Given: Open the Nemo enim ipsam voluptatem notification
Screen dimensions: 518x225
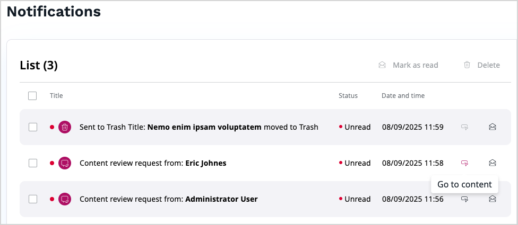Looking at the screenshot, I should pyautogui.click(x=204, y=127).
